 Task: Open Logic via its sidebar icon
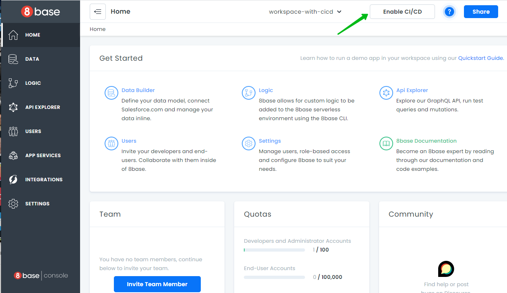(x=13, y=83)
